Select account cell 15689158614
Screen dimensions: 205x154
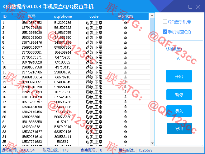[x=32, y=77]
